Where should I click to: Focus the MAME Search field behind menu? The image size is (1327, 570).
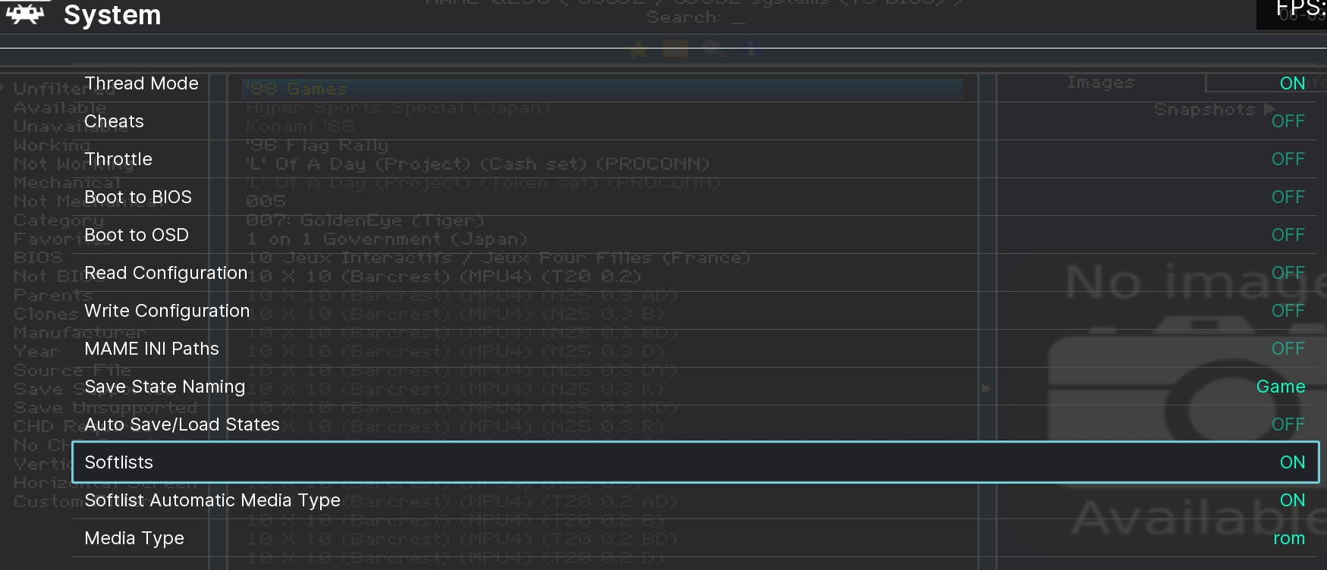click(696, 17)
